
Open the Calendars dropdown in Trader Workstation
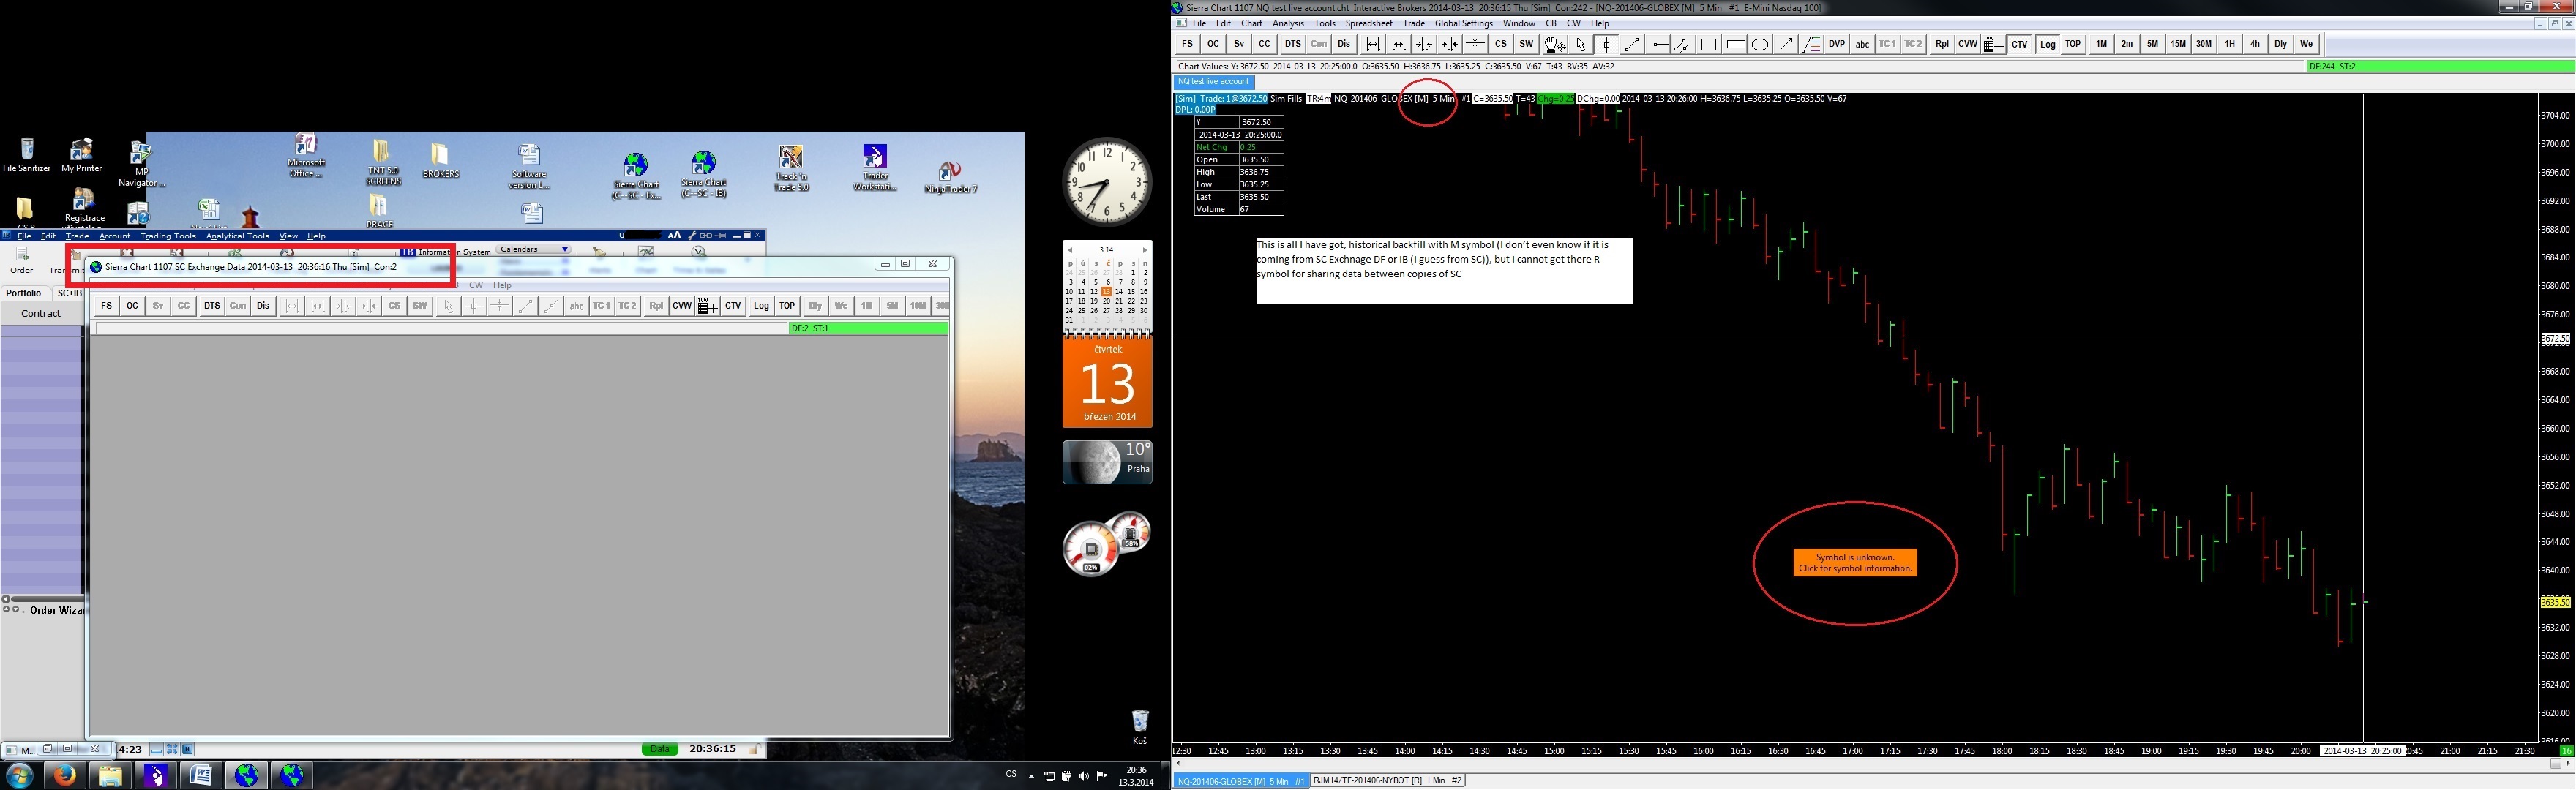[x=533, y=249]
